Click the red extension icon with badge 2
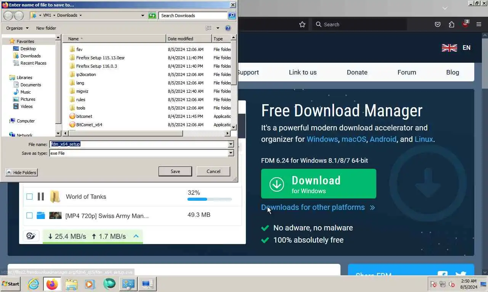 point(465,24)
